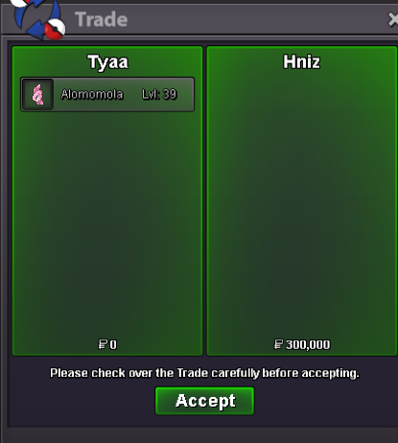398x443 pixels.
Task: Click the gap between Alomomola and Lvl
Action: coord(132,94)
